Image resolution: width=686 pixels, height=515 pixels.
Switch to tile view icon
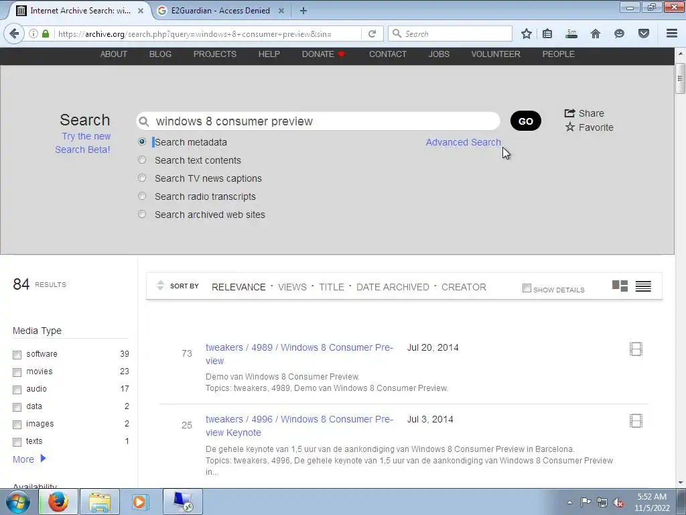620,286
